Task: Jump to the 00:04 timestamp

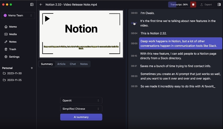Action: 134,33
